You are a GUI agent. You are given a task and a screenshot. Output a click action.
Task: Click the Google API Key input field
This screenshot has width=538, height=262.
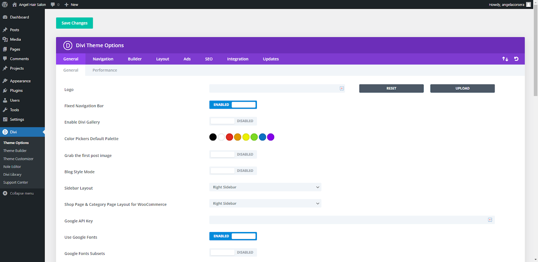click(x=352, y=220)
